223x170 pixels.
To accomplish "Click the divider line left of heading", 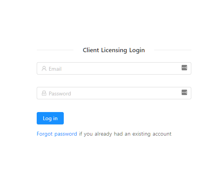I will [55, 50].
